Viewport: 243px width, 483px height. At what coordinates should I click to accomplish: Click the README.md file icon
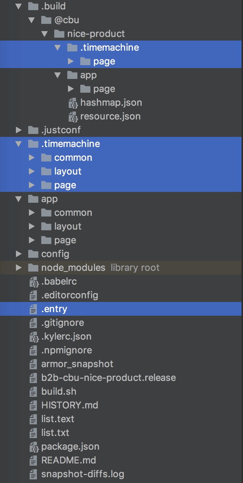coord(34,461)
